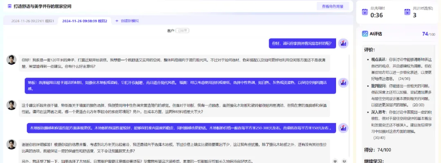Viewport: 441px width, 163px height.
Task: Click the plus icon before 创建新模拟
Action: 117,21
